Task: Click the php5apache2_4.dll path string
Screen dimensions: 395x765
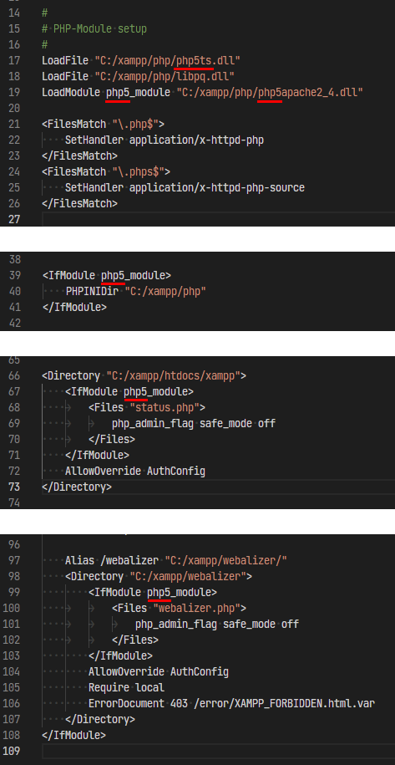Action: [270, 92]
